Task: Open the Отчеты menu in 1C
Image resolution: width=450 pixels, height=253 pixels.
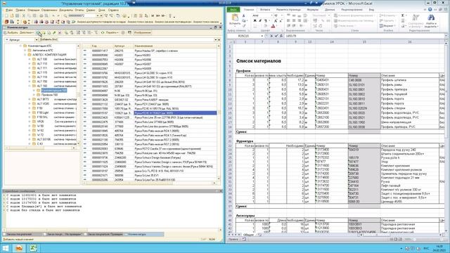Action: point(79,10)
